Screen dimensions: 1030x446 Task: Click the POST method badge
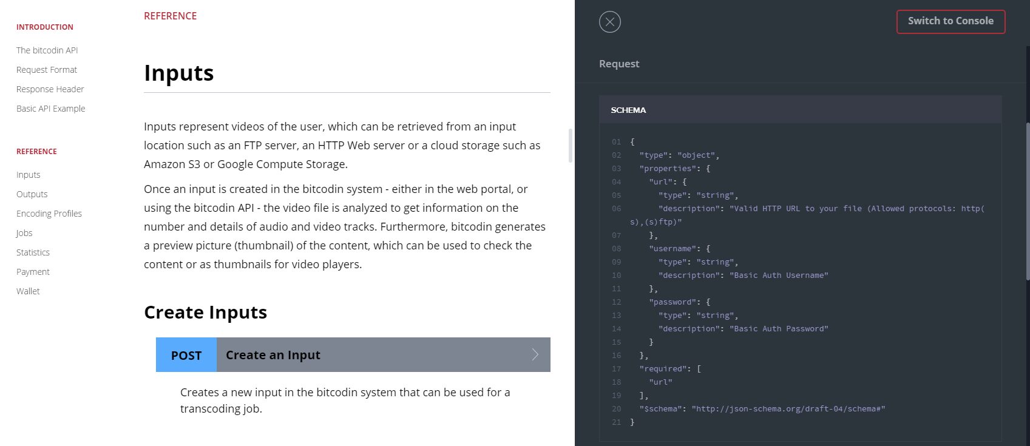click(186, 355)
